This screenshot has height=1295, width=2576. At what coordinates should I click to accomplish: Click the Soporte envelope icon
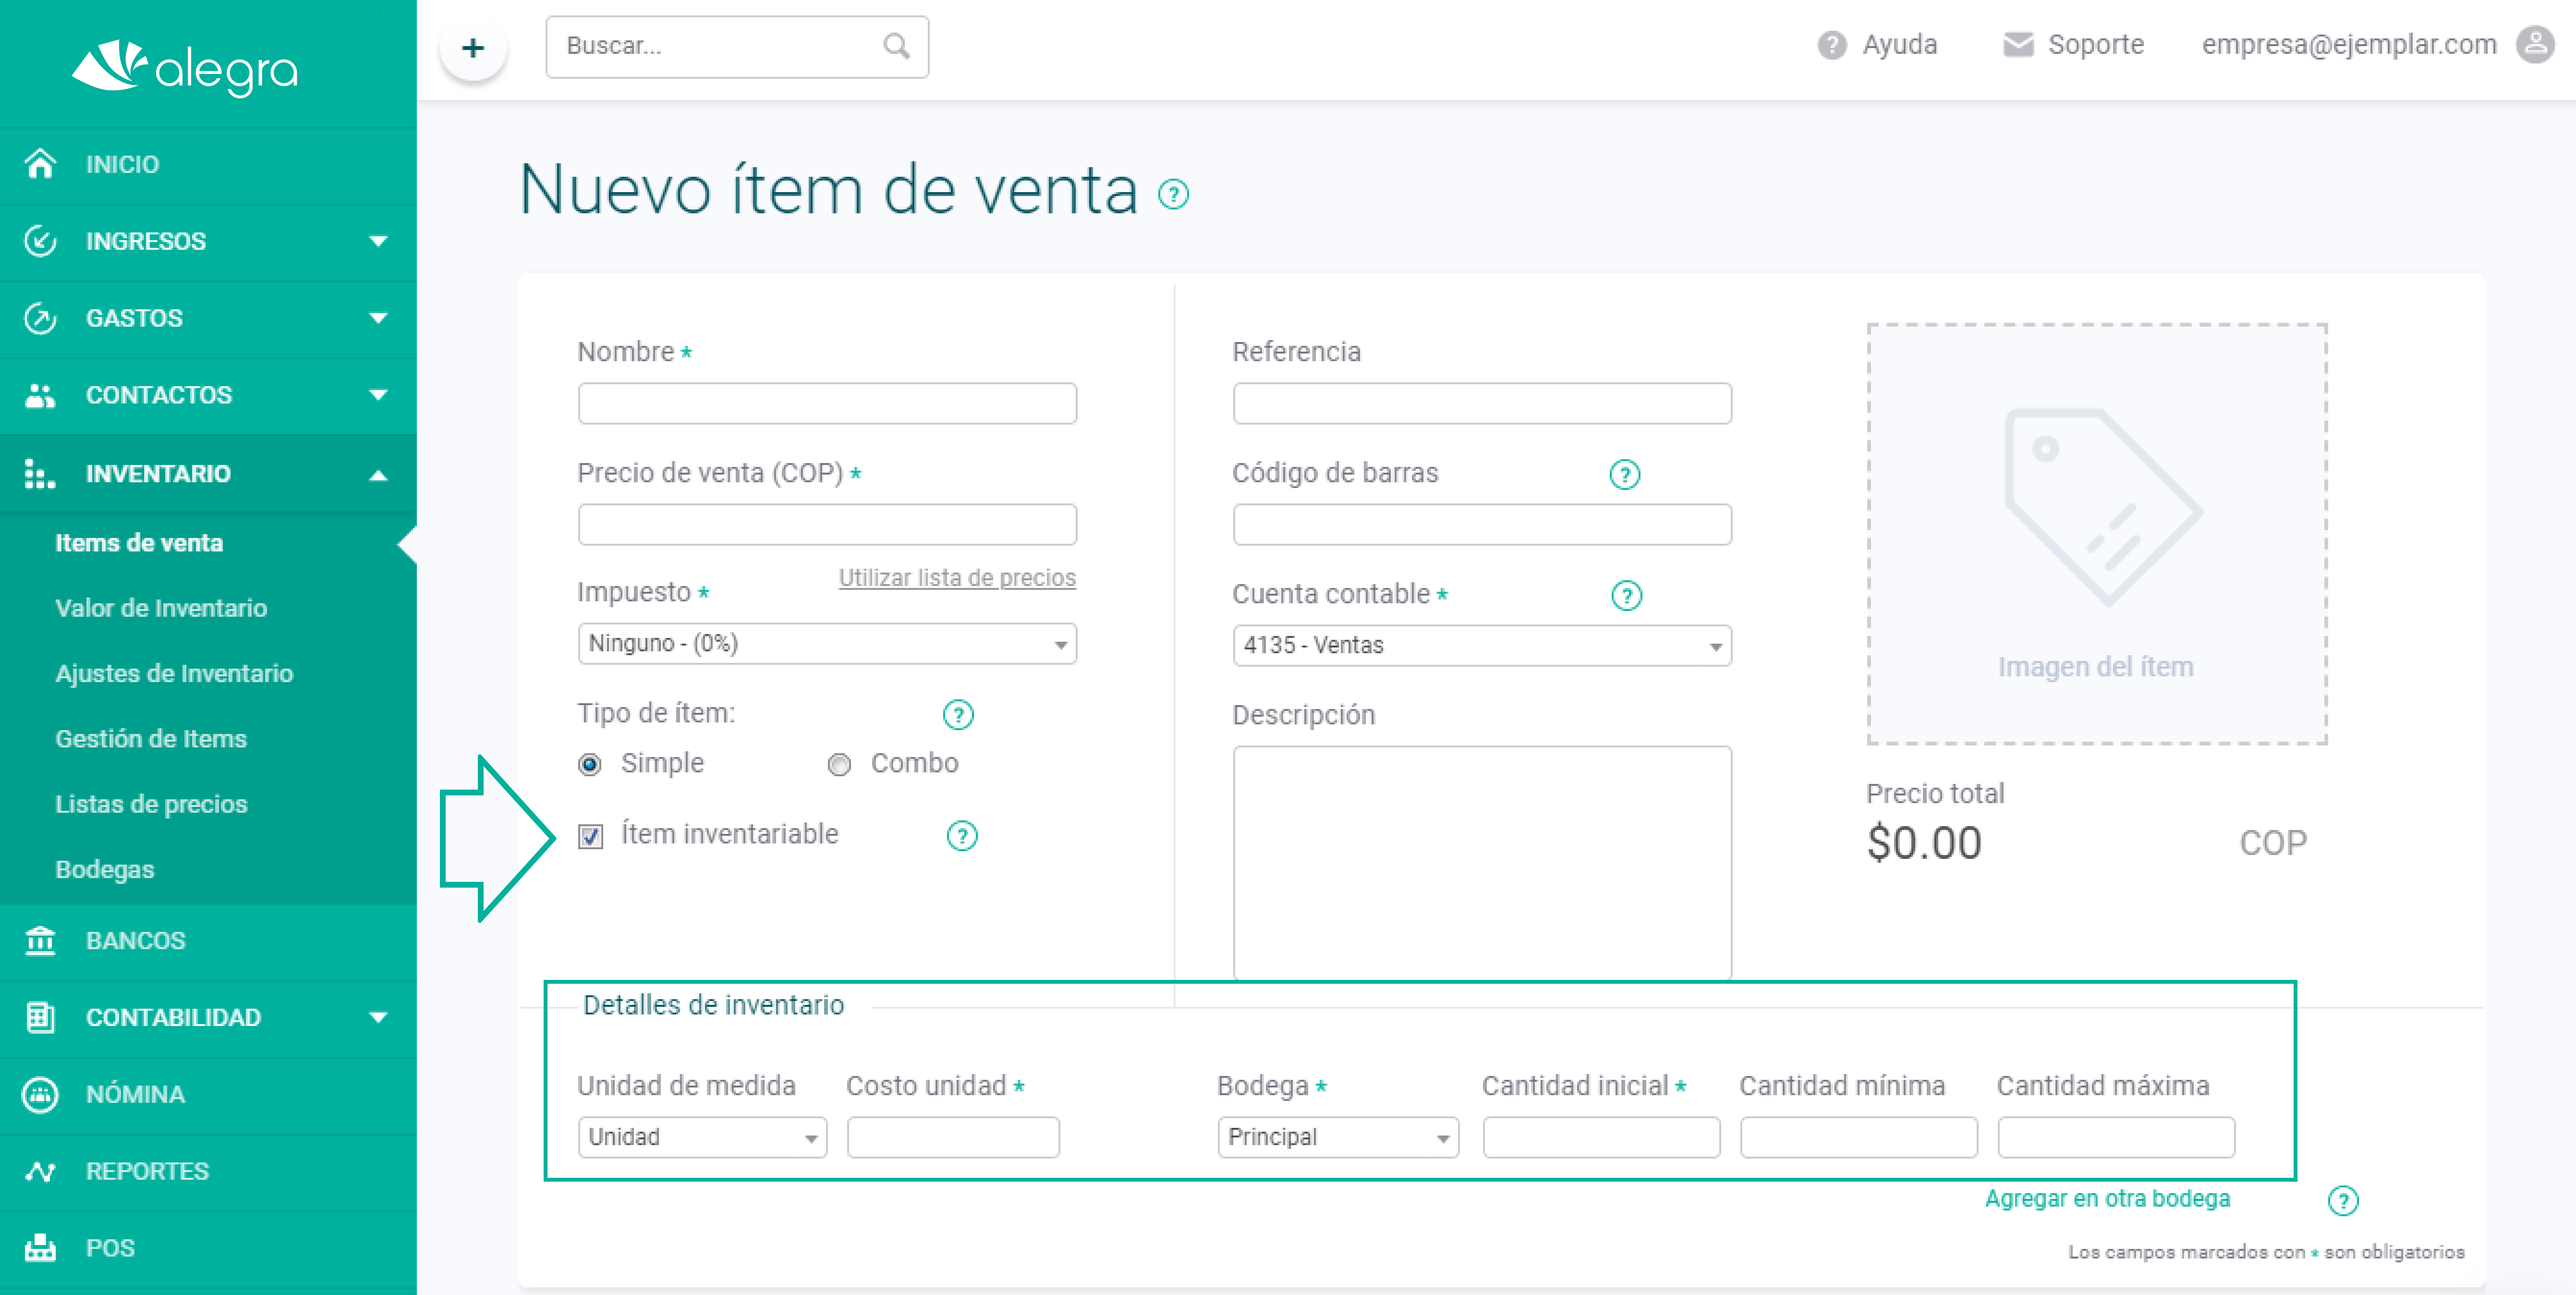[x=2018, y=45]
